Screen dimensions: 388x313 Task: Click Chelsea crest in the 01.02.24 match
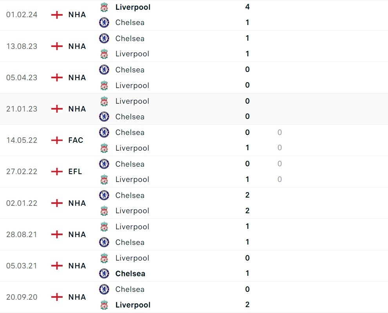(104, 23)
